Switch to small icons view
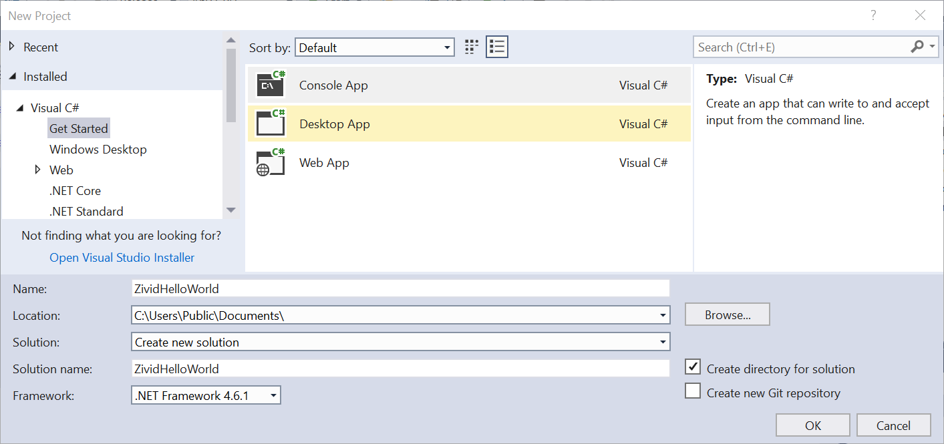Screen dimensions: 944x444 (472, 47)
